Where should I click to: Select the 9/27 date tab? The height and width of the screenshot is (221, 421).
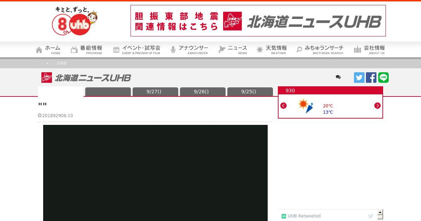tap(155, 92)
